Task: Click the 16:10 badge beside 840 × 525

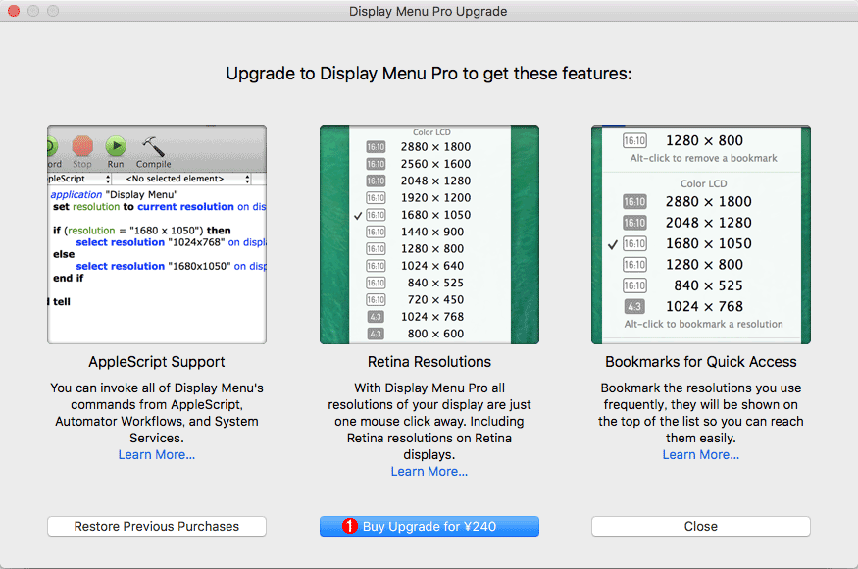Action: point(375,282)
